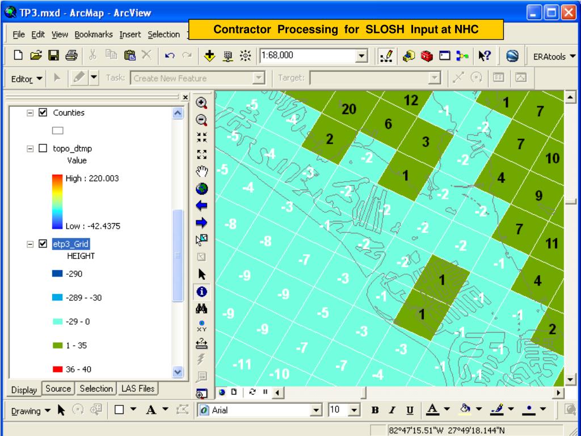The width and height of the screenshot is (581, 436).
Task: Click the 36 - 40 red swatch
Action: pos(57,369)
